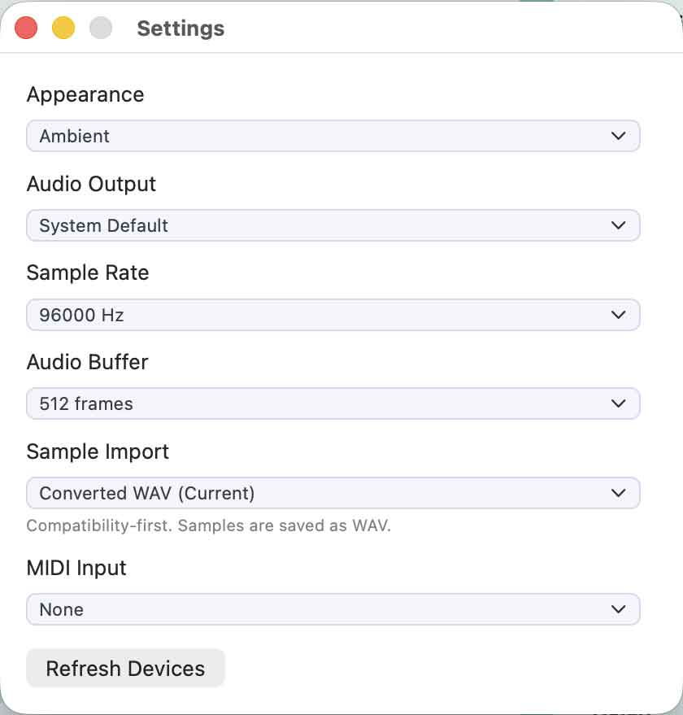Click the chevron arrow beside 96000 Hz

tap(618, 315)
